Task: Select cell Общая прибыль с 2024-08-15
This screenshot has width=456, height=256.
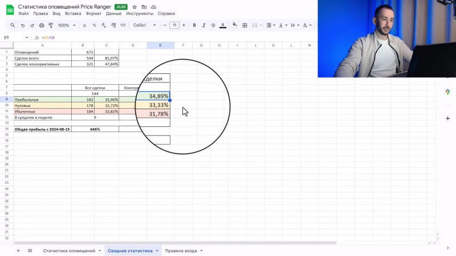Action: tap(42, 129)
